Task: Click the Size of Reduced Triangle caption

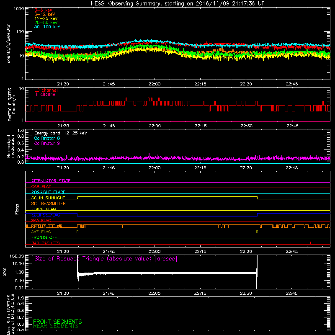Action: (106, 259)
